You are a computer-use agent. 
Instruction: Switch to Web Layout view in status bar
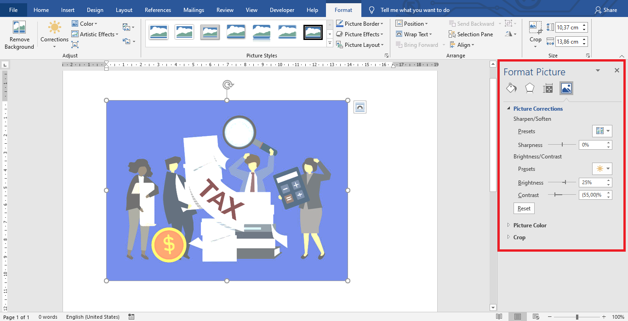pyautogui.click(x=536, y=317)
